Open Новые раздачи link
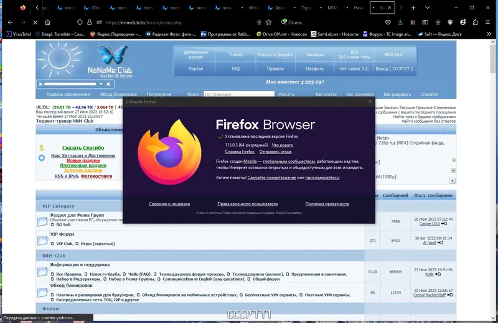The width and height of the screenshot is (498, 323). [x=83, y=160]
